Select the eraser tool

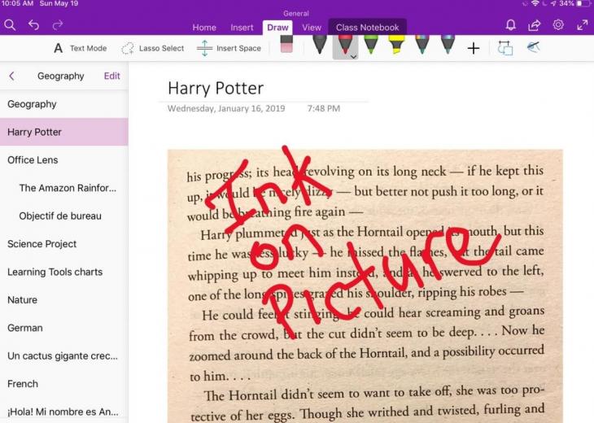(286, 44)
